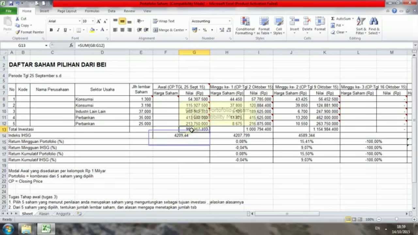This screenshot has height=235, width=418.
Task: Toggle Italic formatting
Action: (x=58, y=30)
